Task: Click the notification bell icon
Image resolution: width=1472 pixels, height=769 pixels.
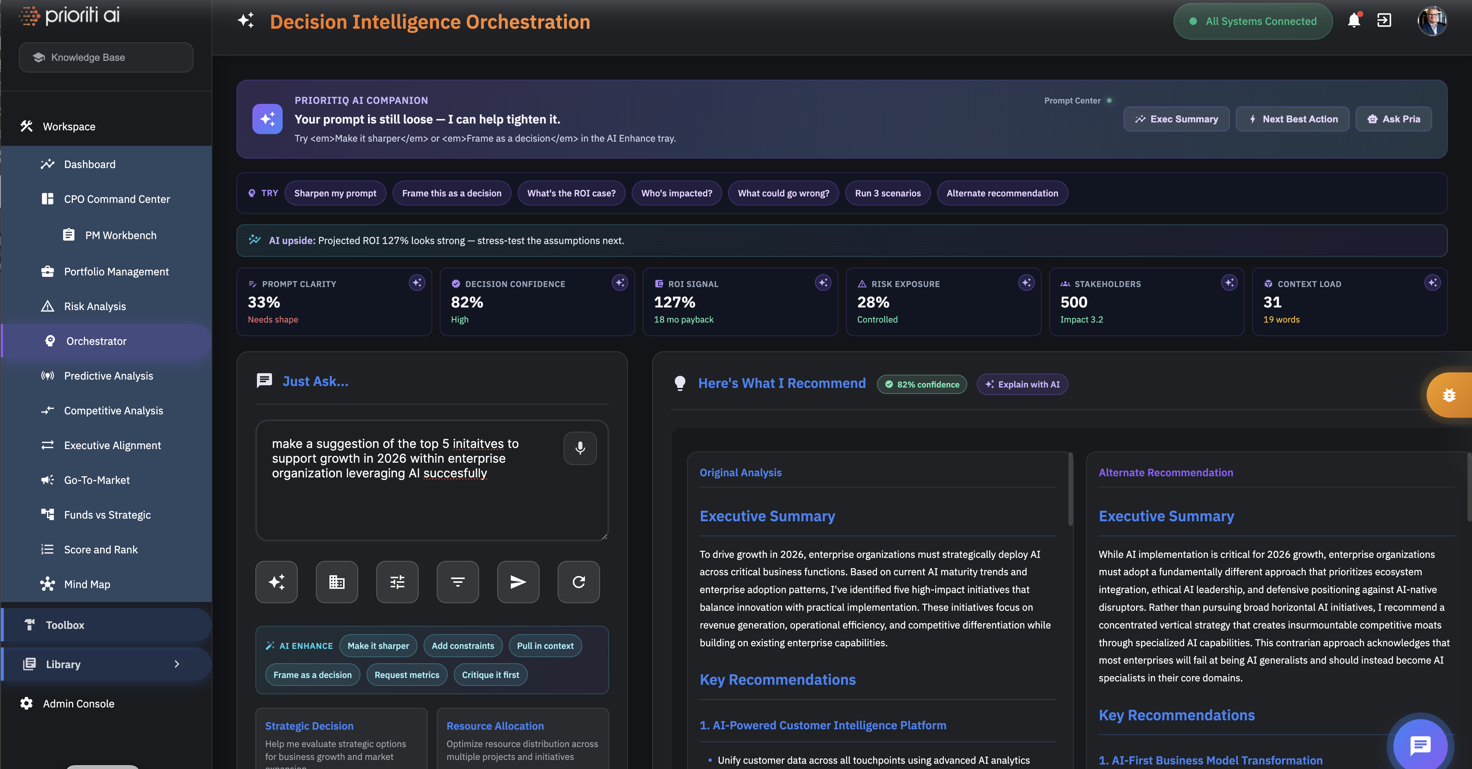Action: tap(1354, 20)
